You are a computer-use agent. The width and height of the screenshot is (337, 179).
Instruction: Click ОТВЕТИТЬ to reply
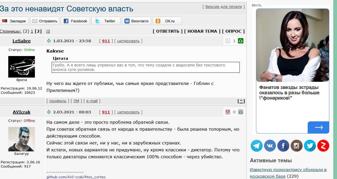[x=168, y=31]
